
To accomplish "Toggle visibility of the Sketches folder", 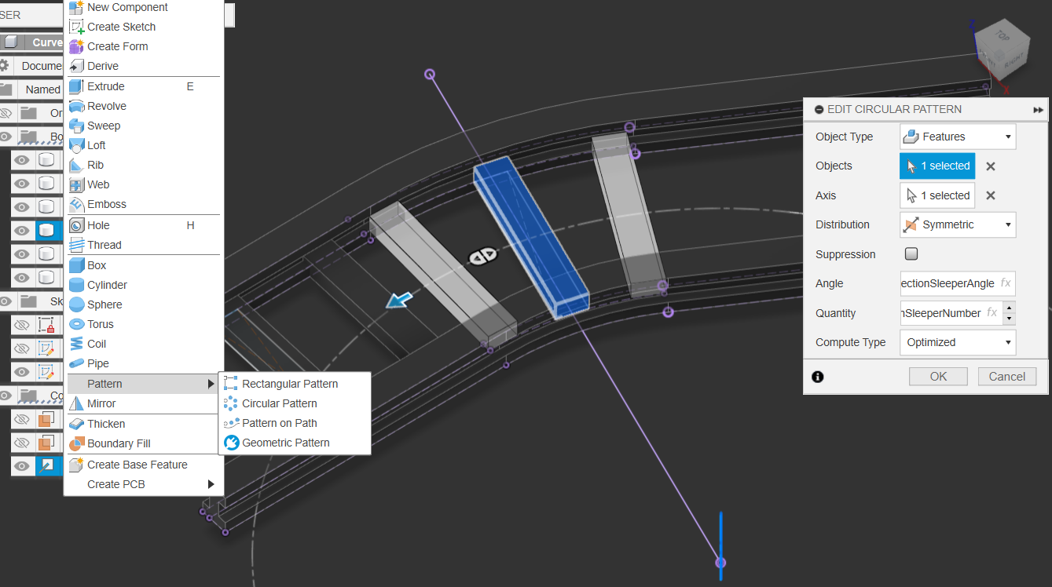I will click(x=5, y=301).
